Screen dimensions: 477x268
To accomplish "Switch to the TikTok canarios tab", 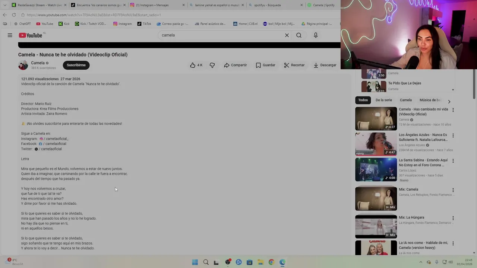I will [98, 5].
